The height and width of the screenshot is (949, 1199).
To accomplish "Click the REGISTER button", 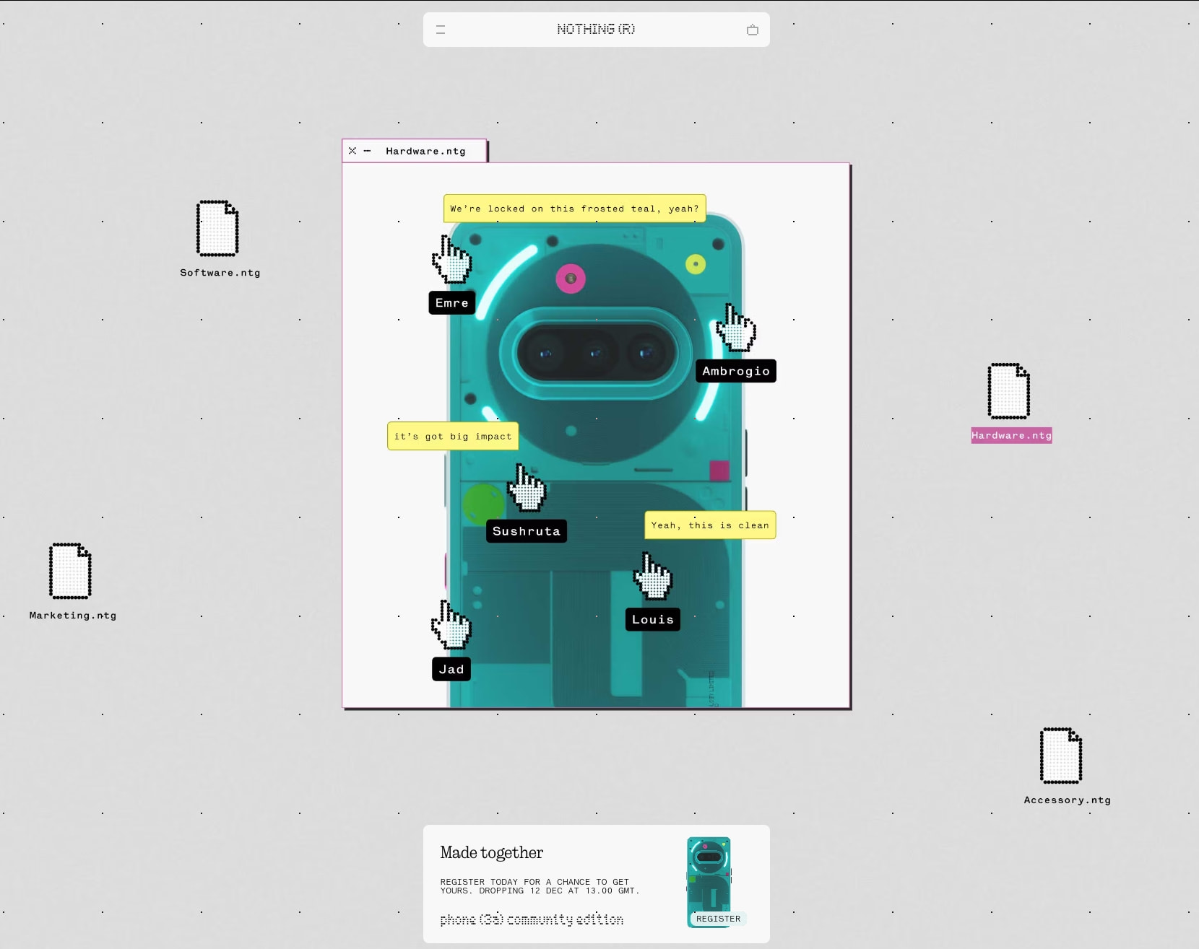I will click(718, 919).
